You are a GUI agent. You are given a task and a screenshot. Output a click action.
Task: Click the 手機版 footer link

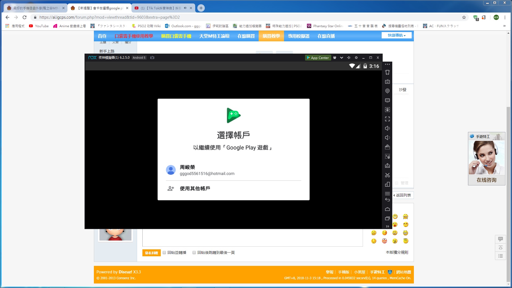click(344, 272)
